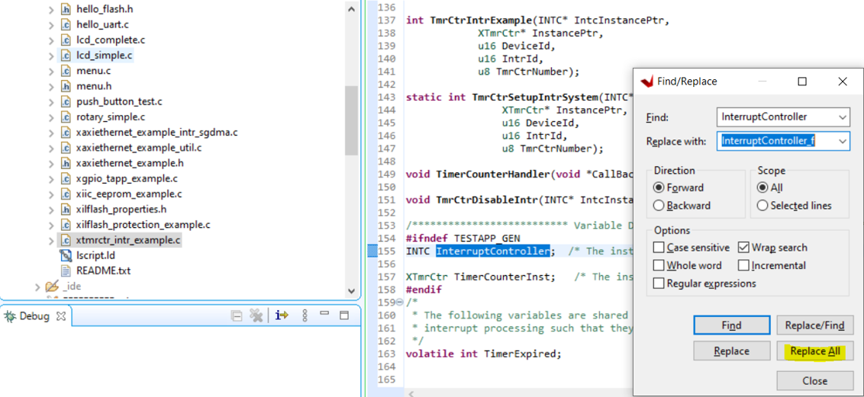The width and height of the screenshot is (864, 397).
Task: Click Close in Find/Replace dialog
Action: pos(815,380)
